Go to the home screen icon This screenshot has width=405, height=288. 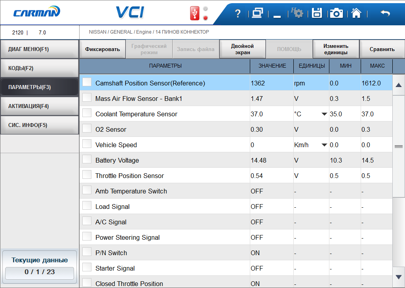click(x=356, y=13)
